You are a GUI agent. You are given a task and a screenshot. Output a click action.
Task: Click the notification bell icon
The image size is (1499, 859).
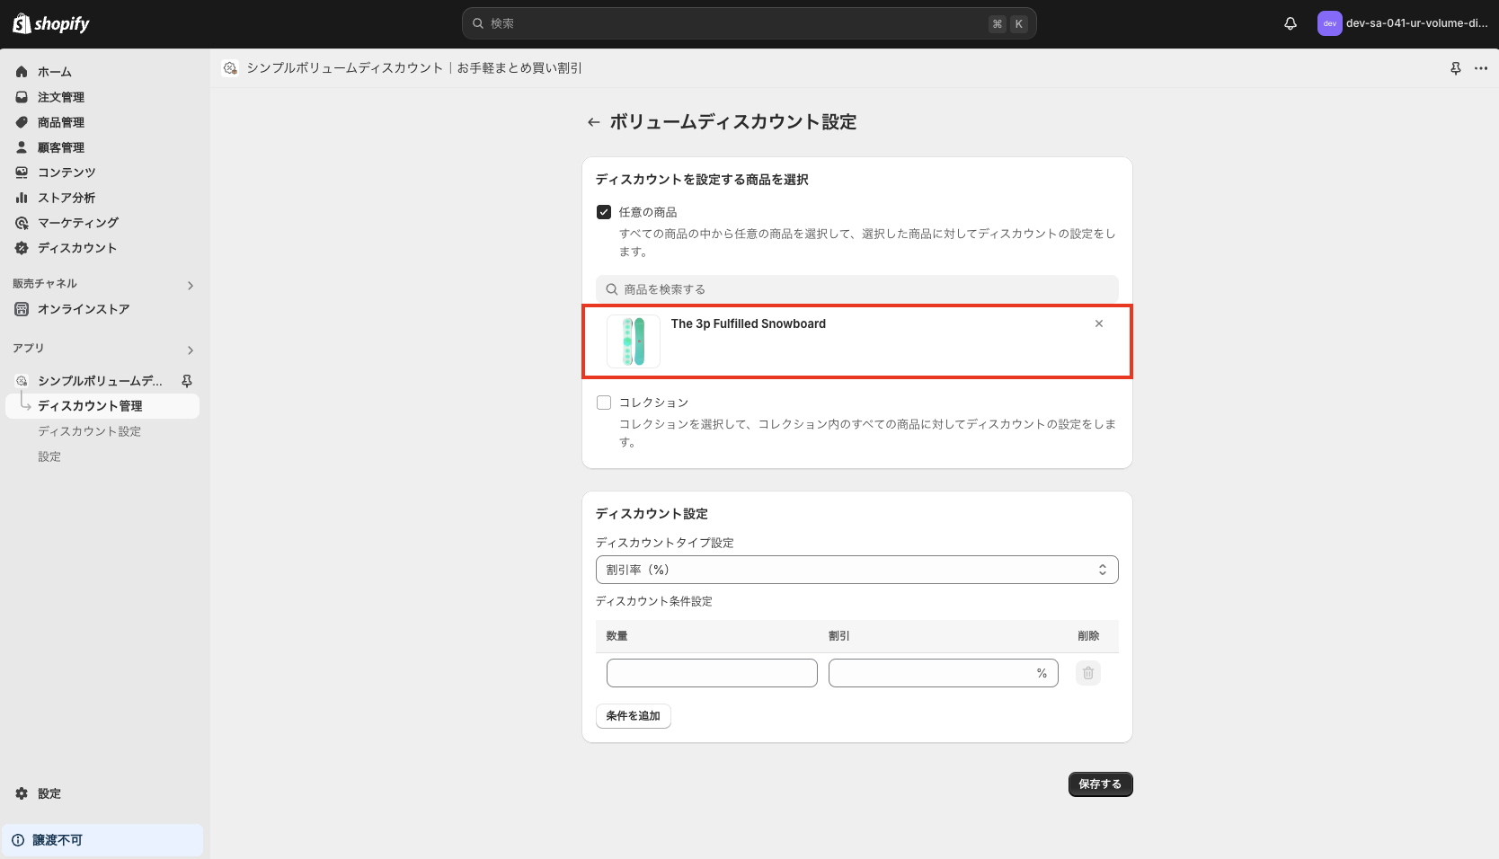[1290, 23]
